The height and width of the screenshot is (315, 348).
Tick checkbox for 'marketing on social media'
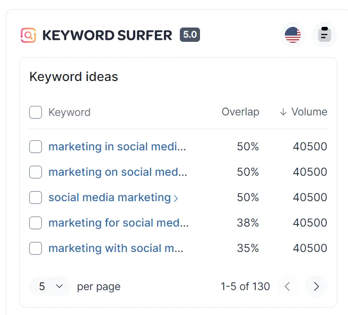(x=36, y=172)
